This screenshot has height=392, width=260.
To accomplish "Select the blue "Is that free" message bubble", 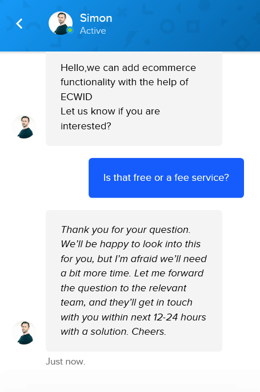I will 166,178.
